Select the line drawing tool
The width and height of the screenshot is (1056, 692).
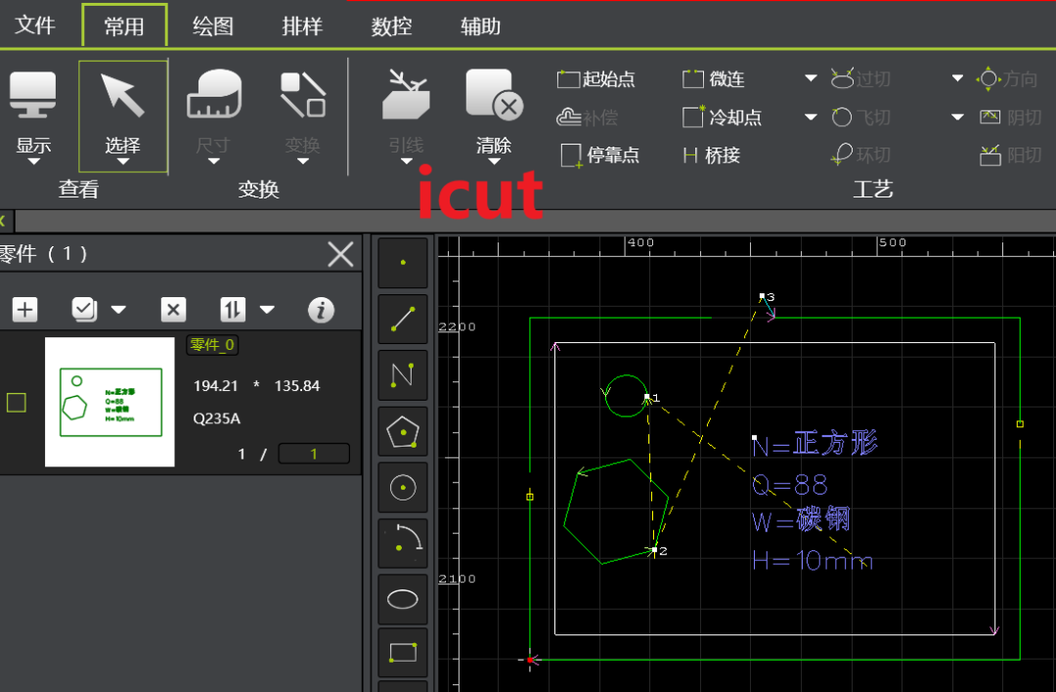[403, 319]
